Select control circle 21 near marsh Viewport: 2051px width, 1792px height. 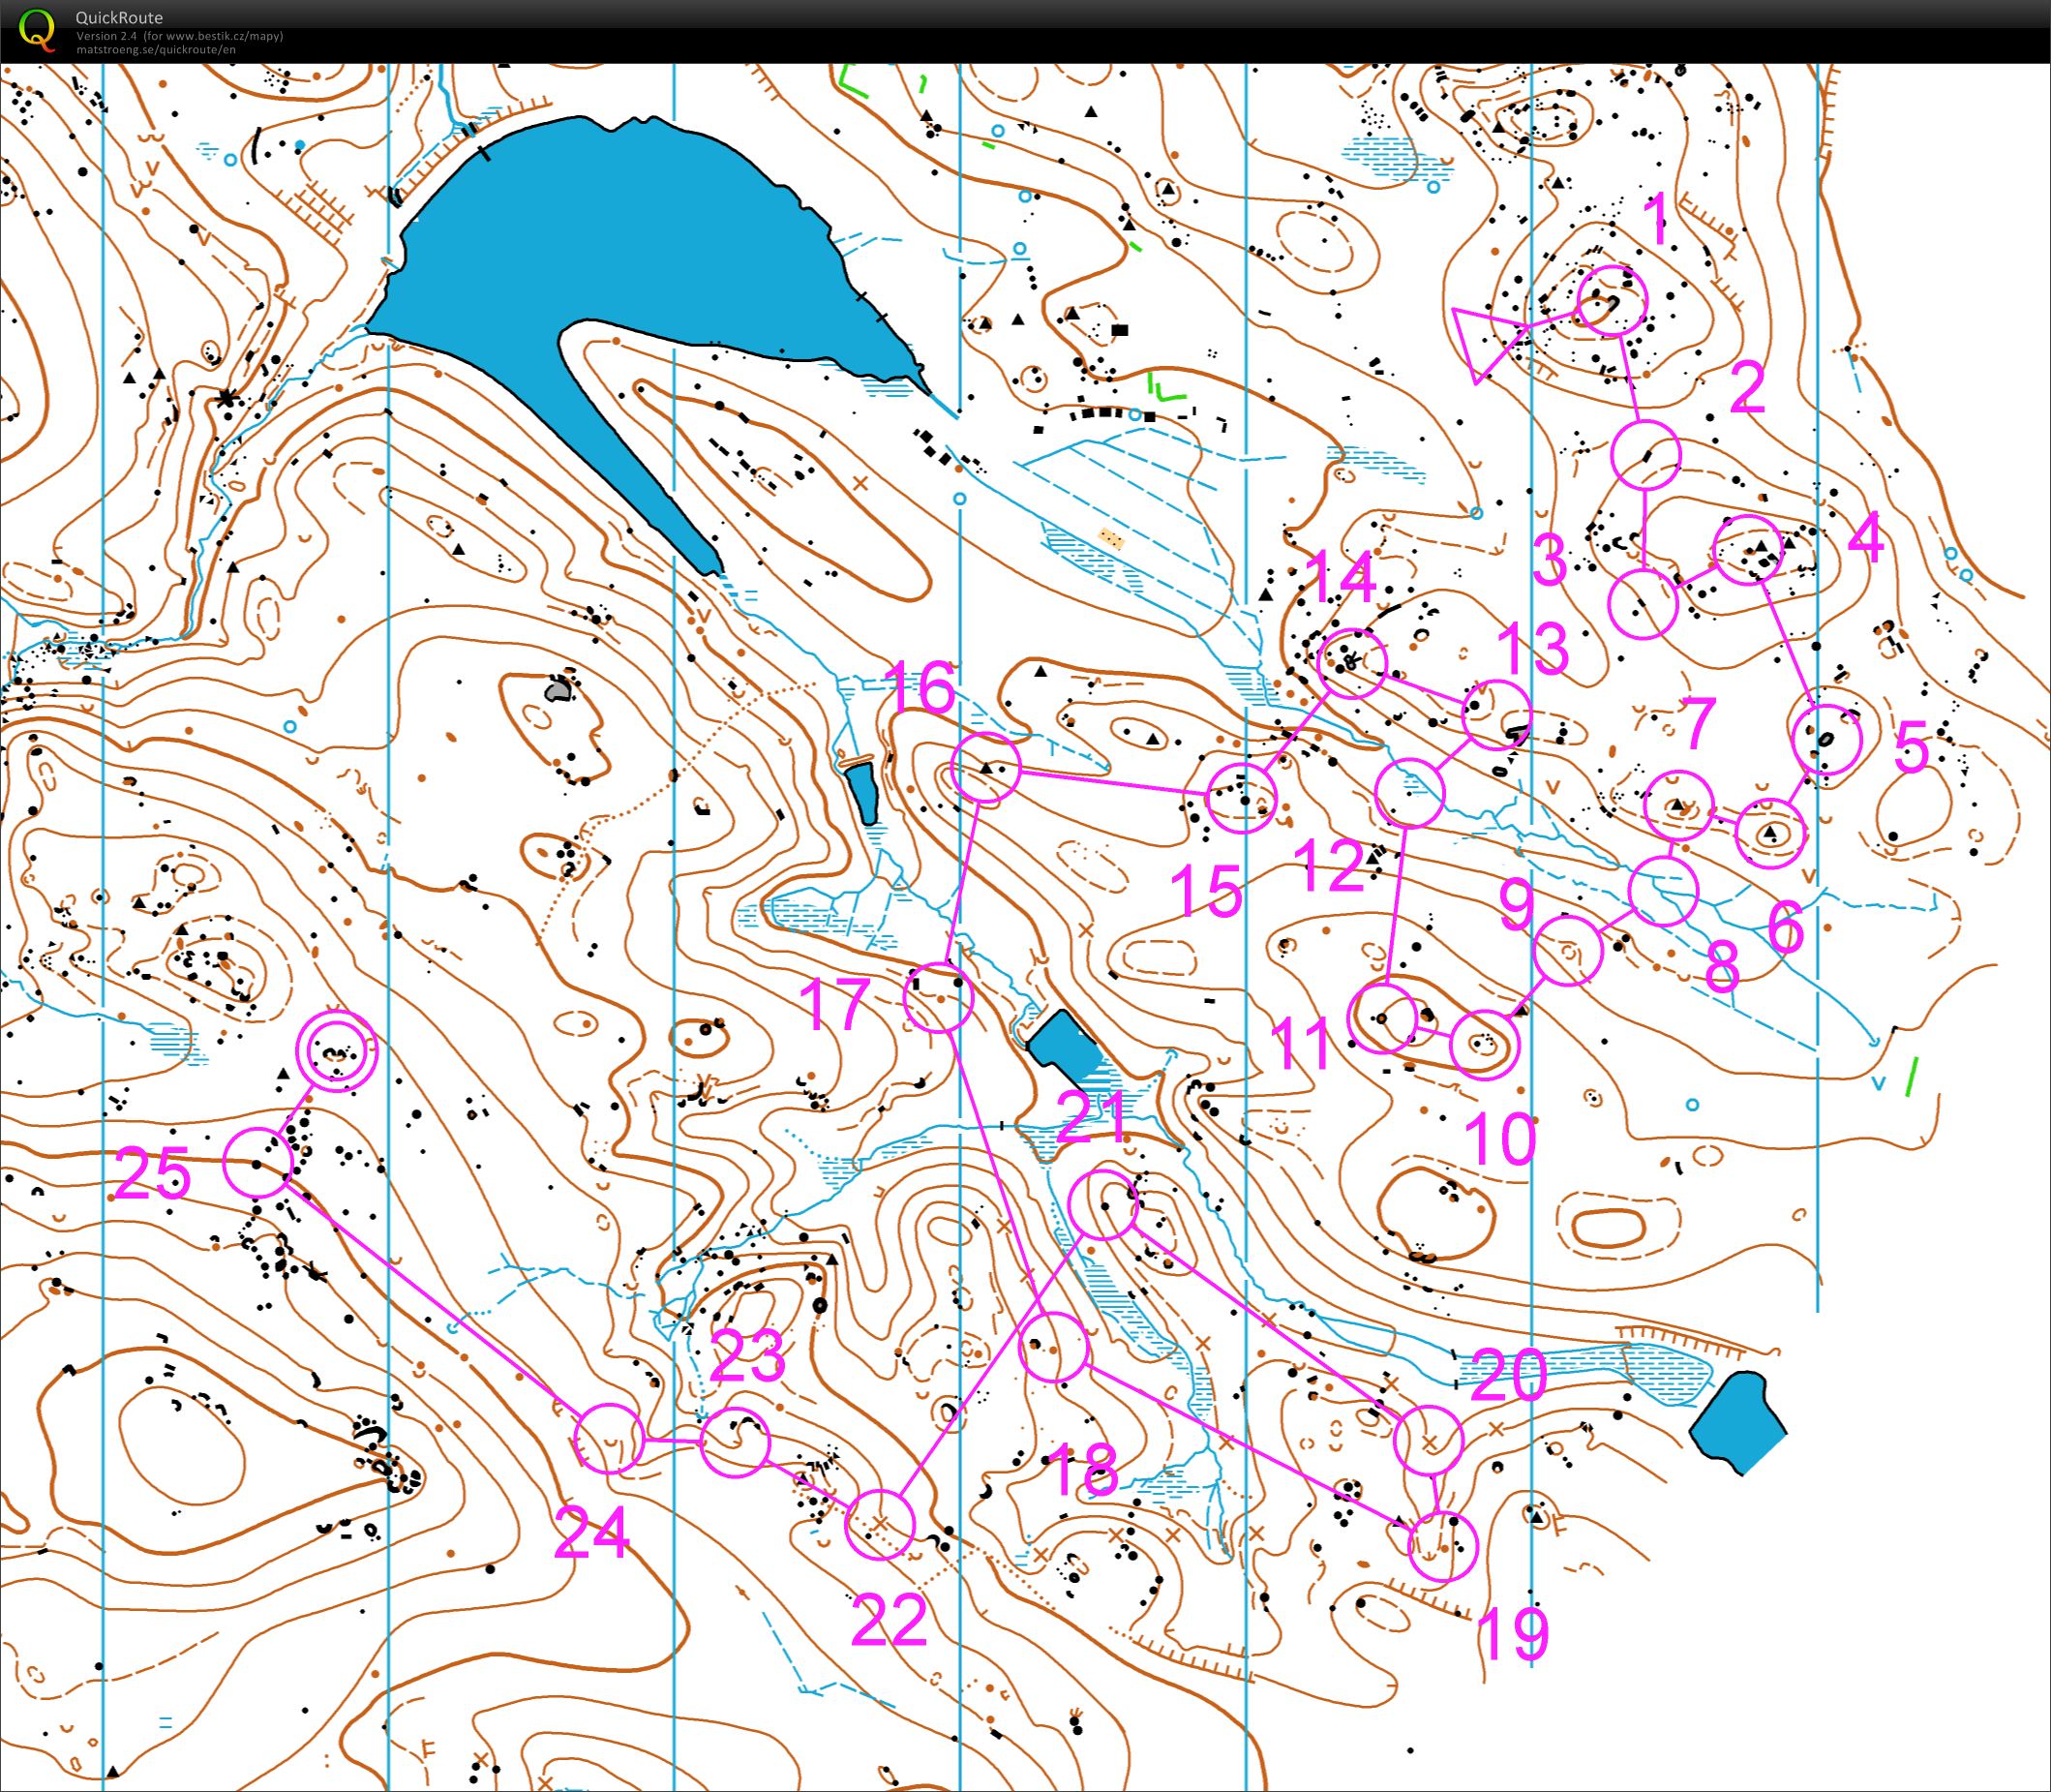(x=1102, y=1205)
